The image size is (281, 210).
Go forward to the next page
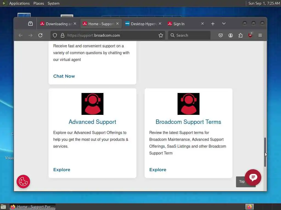tap(30, 35)
